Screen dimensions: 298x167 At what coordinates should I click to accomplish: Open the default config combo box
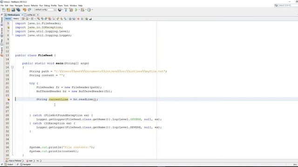click(x=45, y=10)
